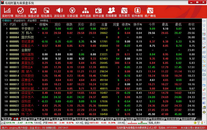Image resolution: width=207 pixels, height=130 pixels.
Task: Open 软件教程 tutorial icon
Action: [137, 12]
